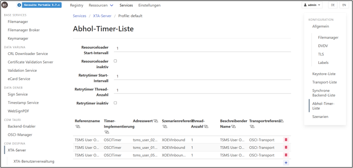
Task: Go to Services breadcrumb link
Action: point(79,16)
